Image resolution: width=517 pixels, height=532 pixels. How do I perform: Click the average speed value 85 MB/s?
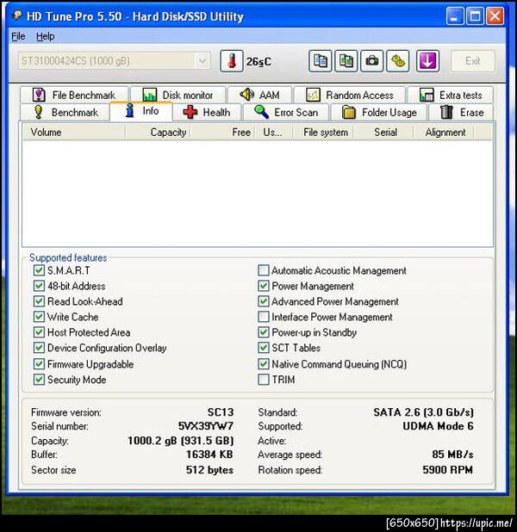tap(452, 455)
